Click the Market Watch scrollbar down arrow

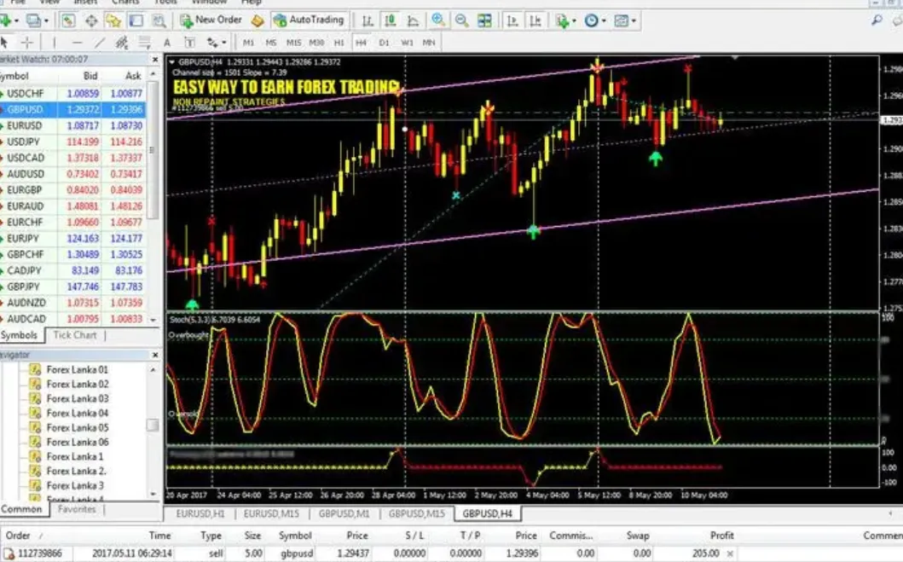pyautogui.click(x=153, y=319)
